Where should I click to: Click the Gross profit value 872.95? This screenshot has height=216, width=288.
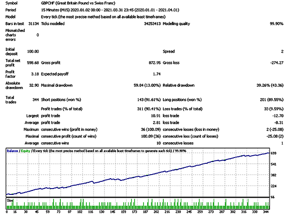click(155, 63)
